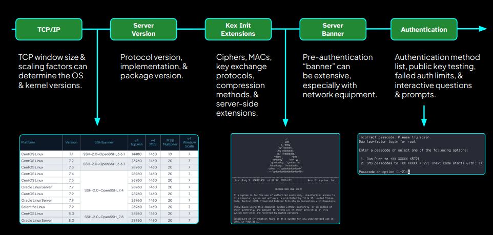Click the arrowhead at the timeline's right end
The height and width of the screenshot is (235, 493).
click(x=483, y=30)
